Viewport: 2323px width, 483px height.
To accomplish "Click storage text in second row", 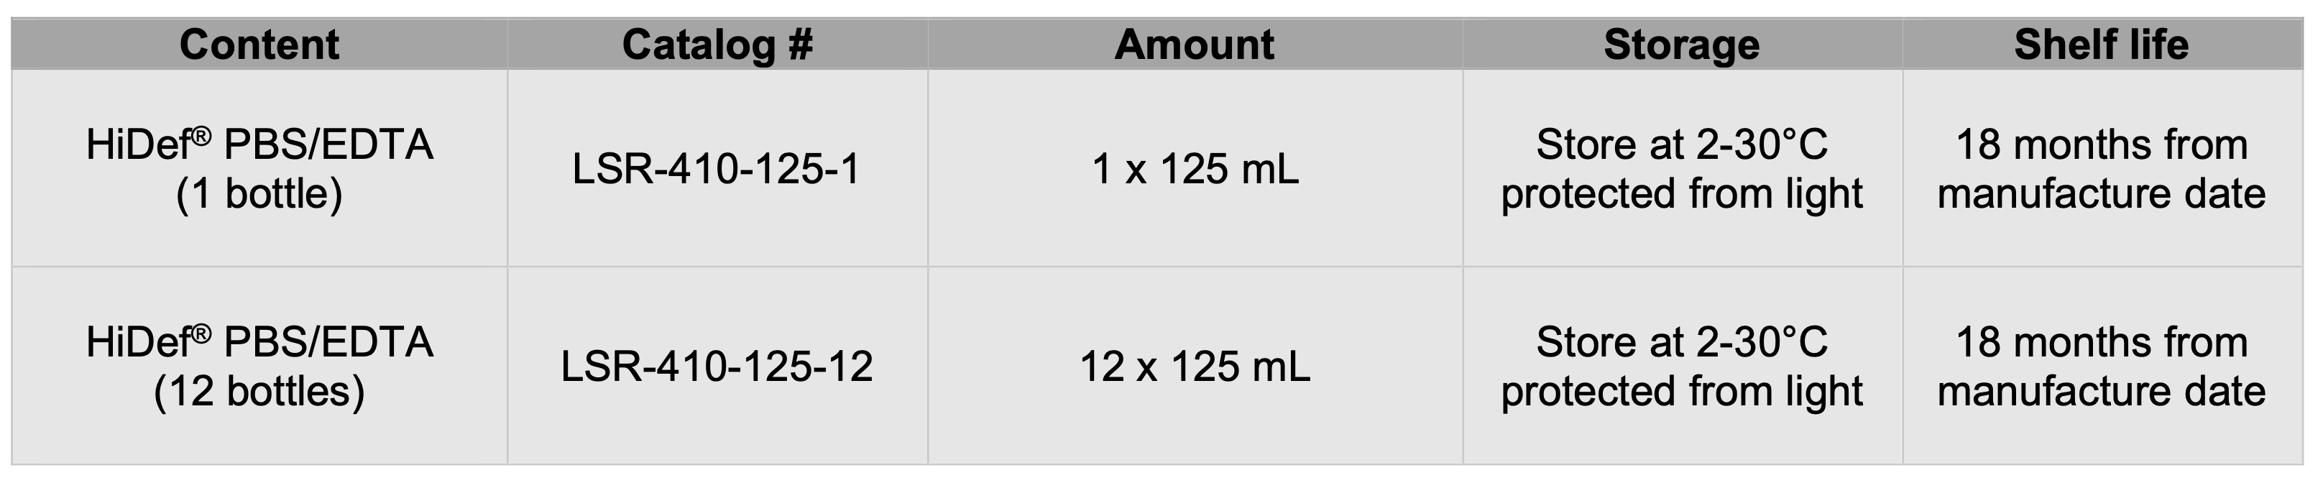I will pos(1682,367).
